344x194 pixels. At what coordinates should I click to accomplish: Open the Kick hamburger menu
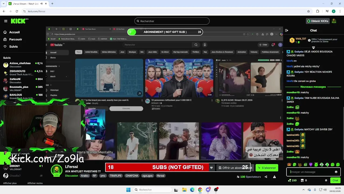pyautogui.click(x=6, y=21)
